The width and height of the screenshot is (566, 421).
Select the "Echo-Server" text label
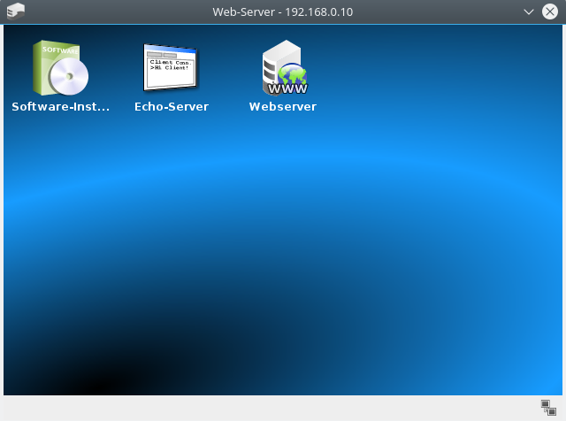171,107
